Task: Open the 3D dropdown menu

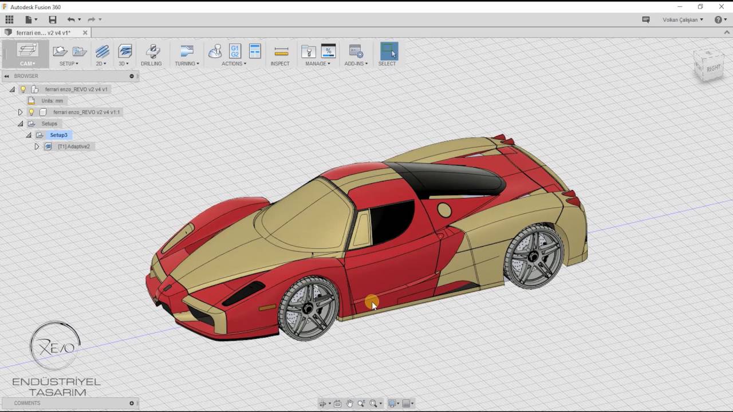Action: click(124, 64)
